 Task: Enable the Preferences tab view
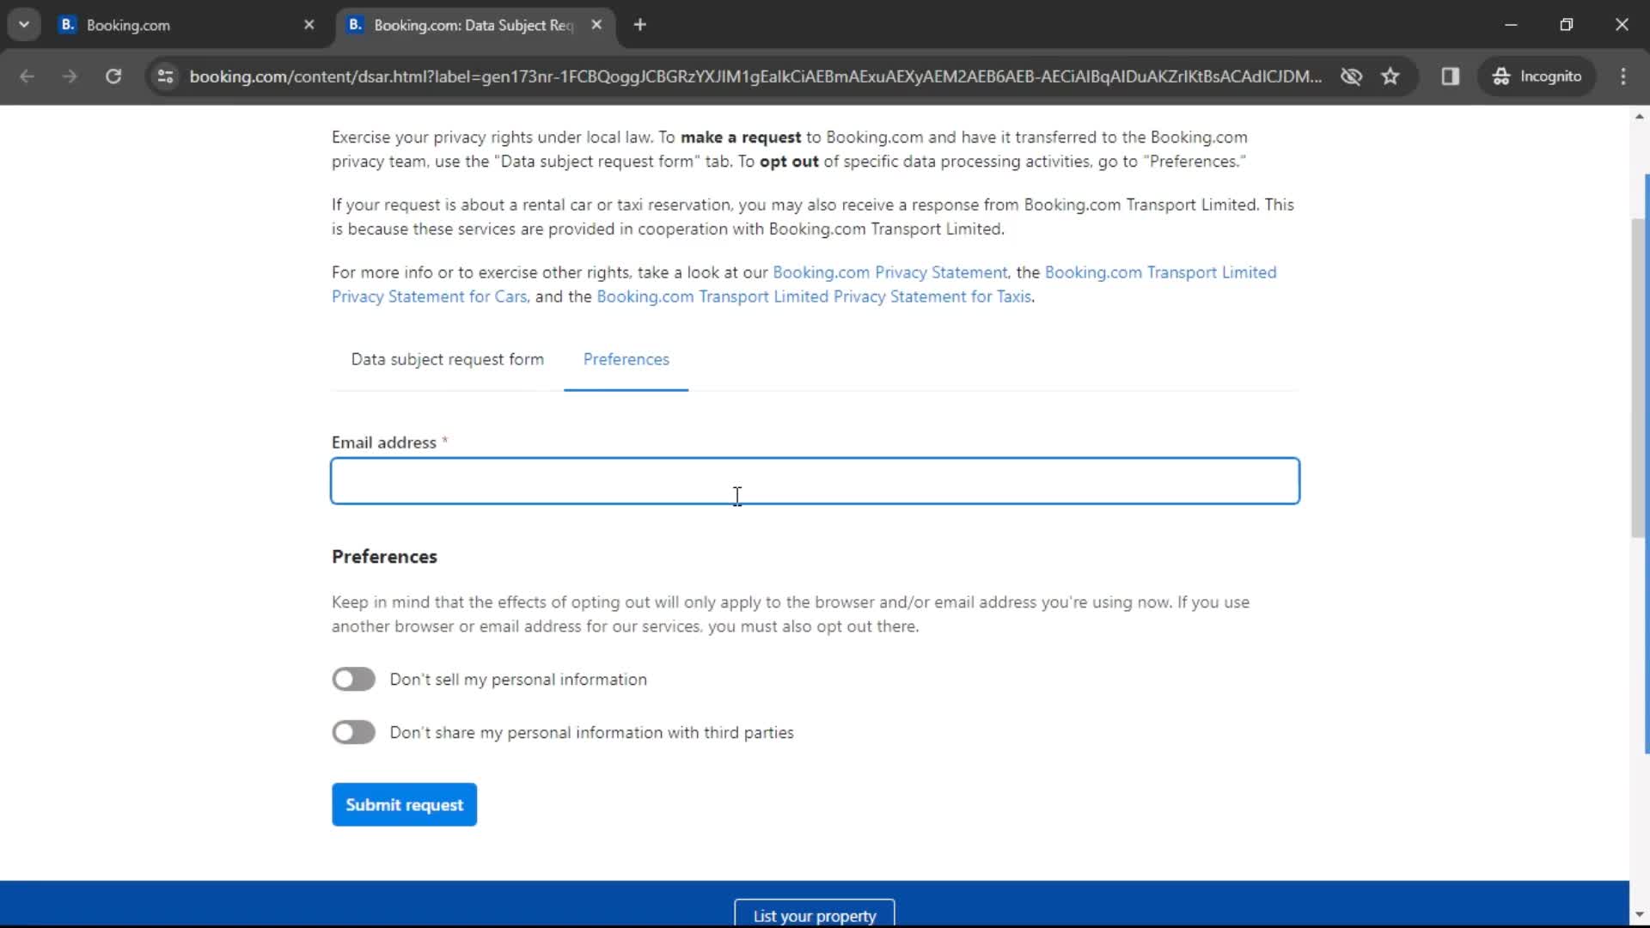[x=626, y=359]
